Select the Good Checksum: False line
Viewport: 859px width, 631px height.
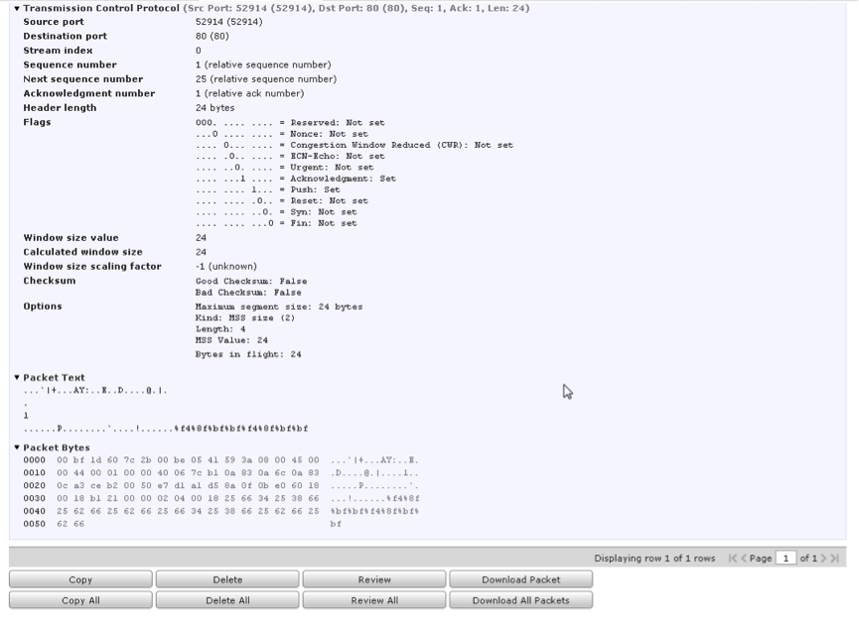pyautogui.click(x=251, y=281)
